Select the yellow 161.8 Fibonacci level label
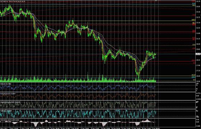The height and width of the screenshot is (129, 201). (x=193, y=75)
